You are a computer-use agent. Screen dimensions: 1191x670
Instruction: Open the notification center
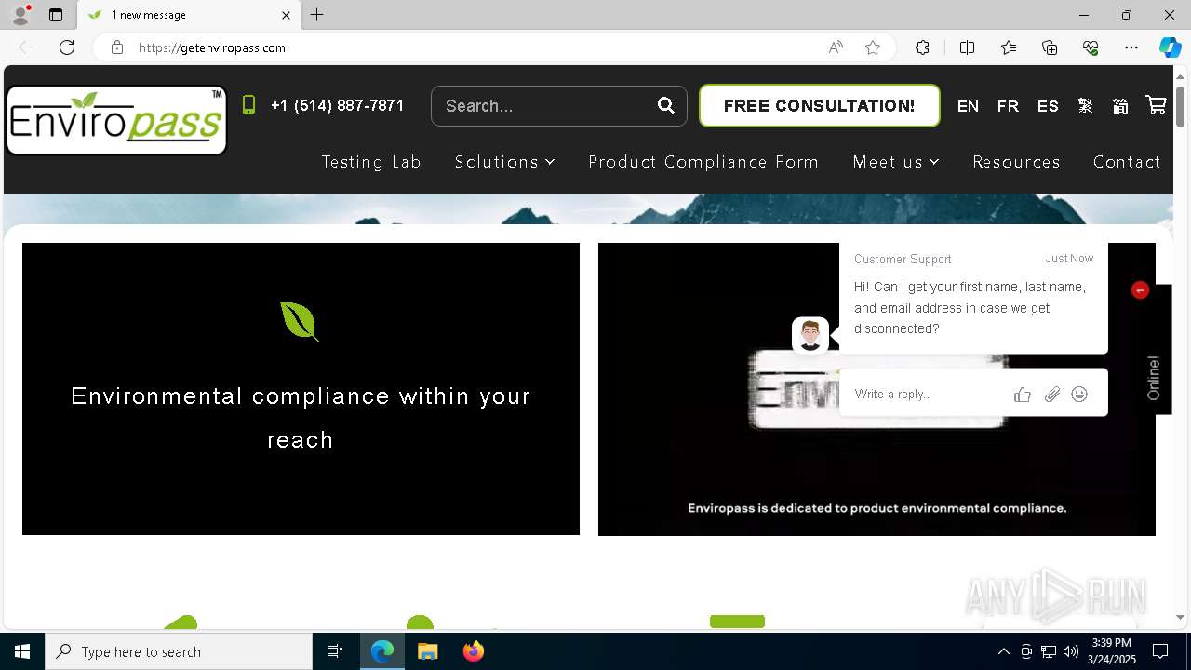pos(1160,651)
